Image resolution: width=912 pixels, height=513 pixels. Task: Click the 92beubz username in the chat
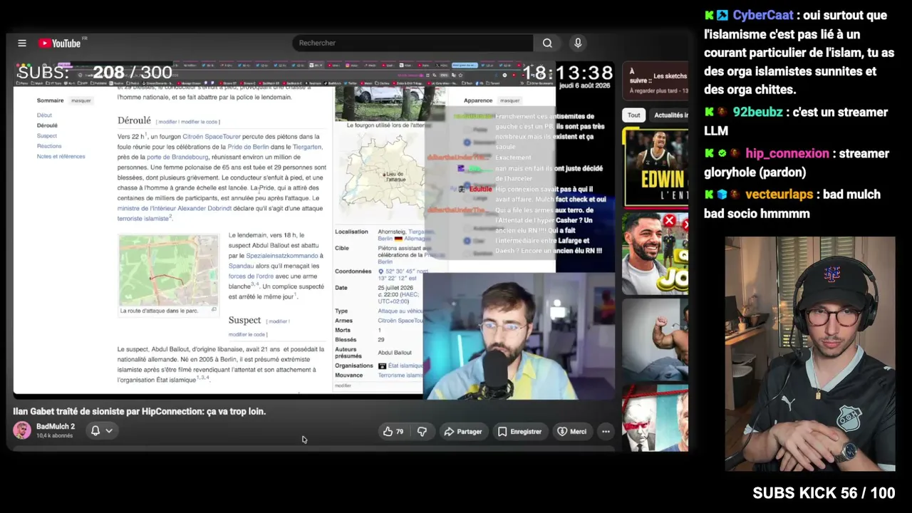click(757, 113)
